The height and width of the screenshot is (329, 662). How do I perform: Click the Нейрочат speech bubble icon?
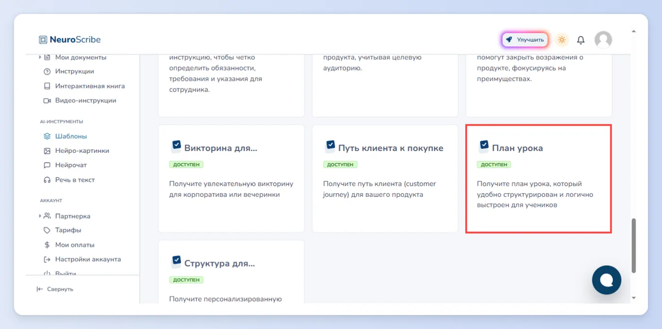tap(47, 165)
